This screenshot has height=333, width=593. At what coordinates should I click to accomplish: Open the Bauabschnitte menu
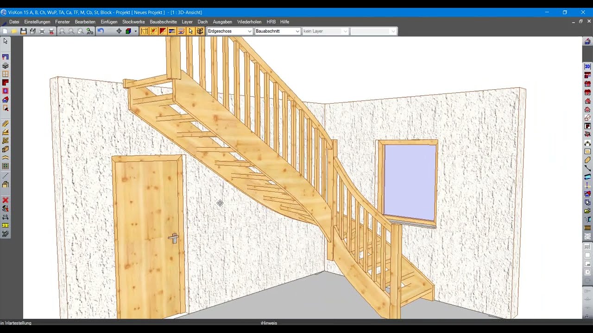(x=163, y=22)
